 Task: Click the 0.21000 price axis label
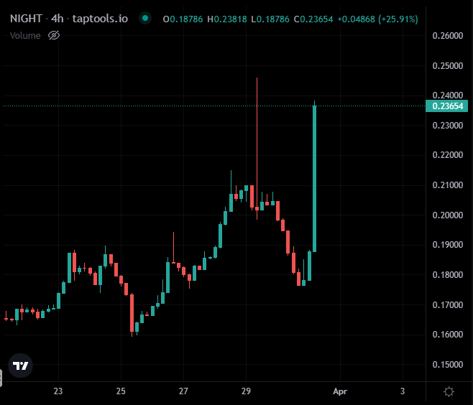(448, 185)
